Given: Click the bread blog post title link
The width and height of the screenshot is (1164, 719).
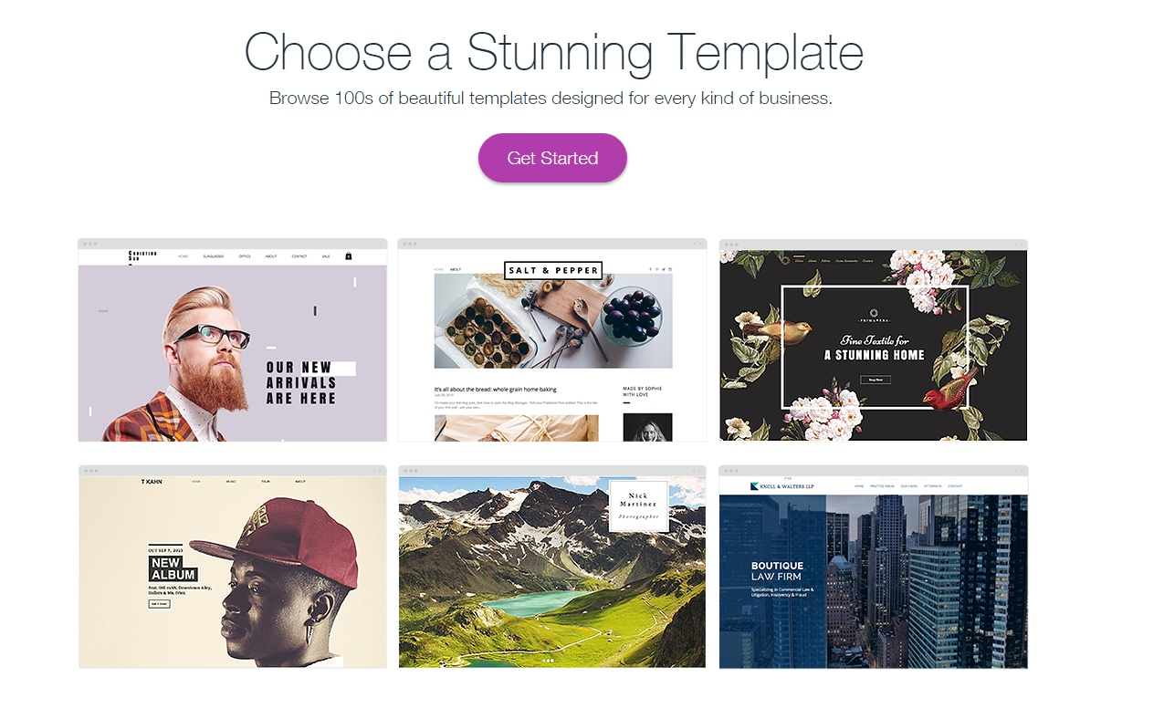Looking at the screenshot, I should [495, 389].
